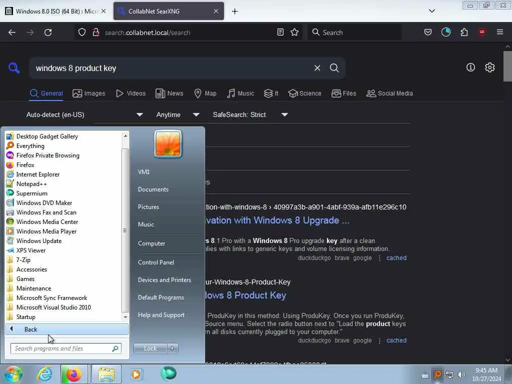Switch to the Map search tab
The height and width of the screenshot is (384, 512).
tap(205, 93)
